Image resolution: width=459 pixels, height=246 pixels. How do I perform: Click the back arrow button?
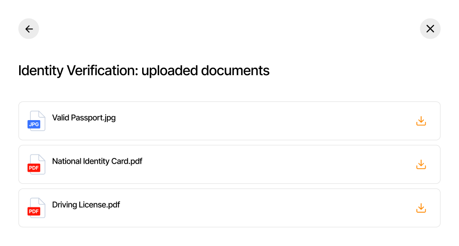pos(29,29)
